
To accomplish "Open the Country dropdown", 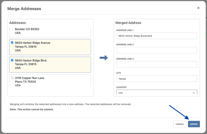I will pyautogui.click(x=156, y=93).
